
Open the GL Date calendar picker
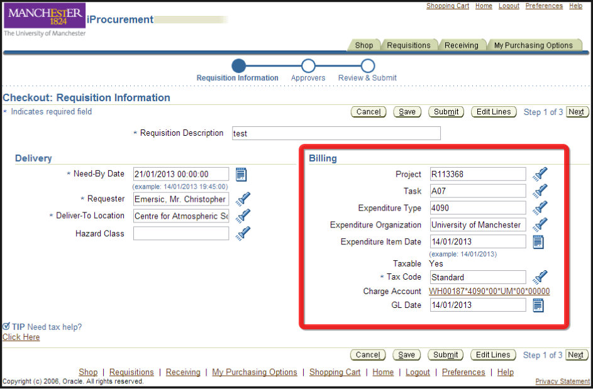pos(538,305)
